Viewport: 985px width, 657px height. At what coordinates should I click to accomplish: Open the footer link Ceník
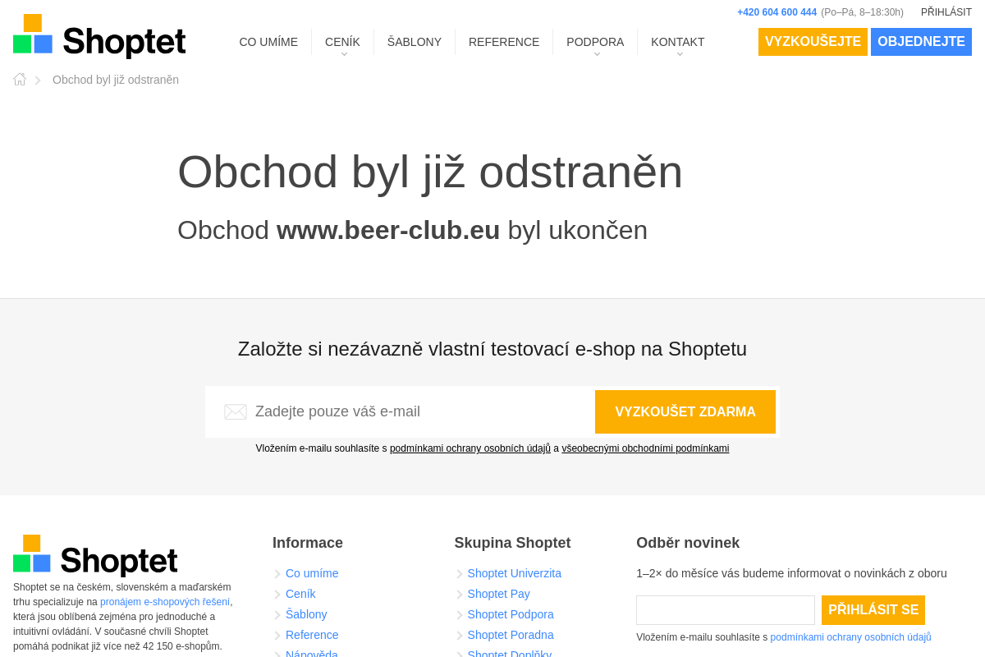[x=300, y=594]
